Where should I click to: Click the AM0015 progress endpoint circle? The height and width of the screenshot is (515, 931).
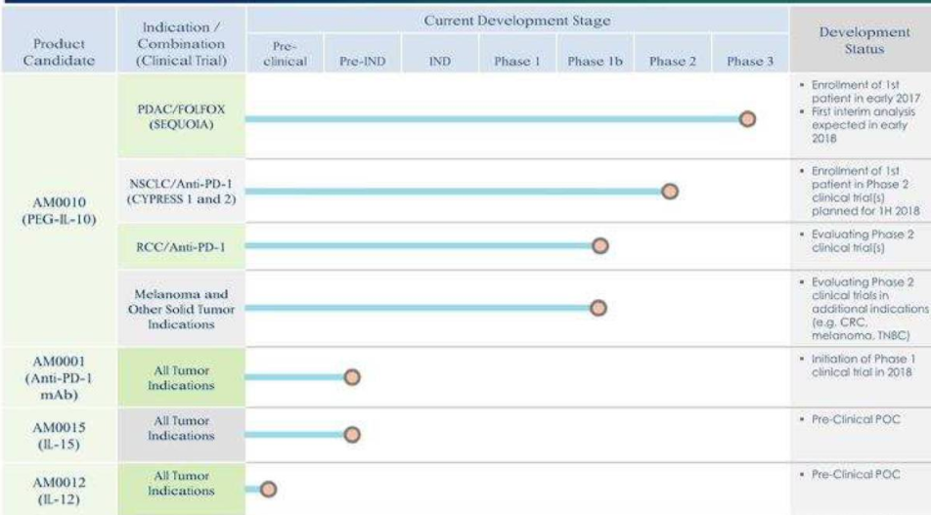[353, 435]
